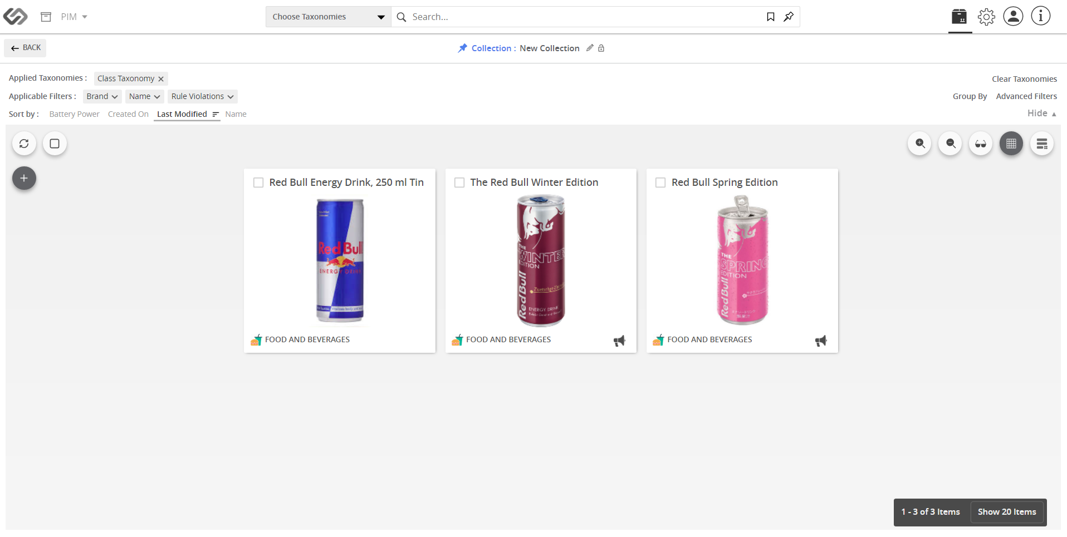Open the Winter Edition can image

pos(541,260)
